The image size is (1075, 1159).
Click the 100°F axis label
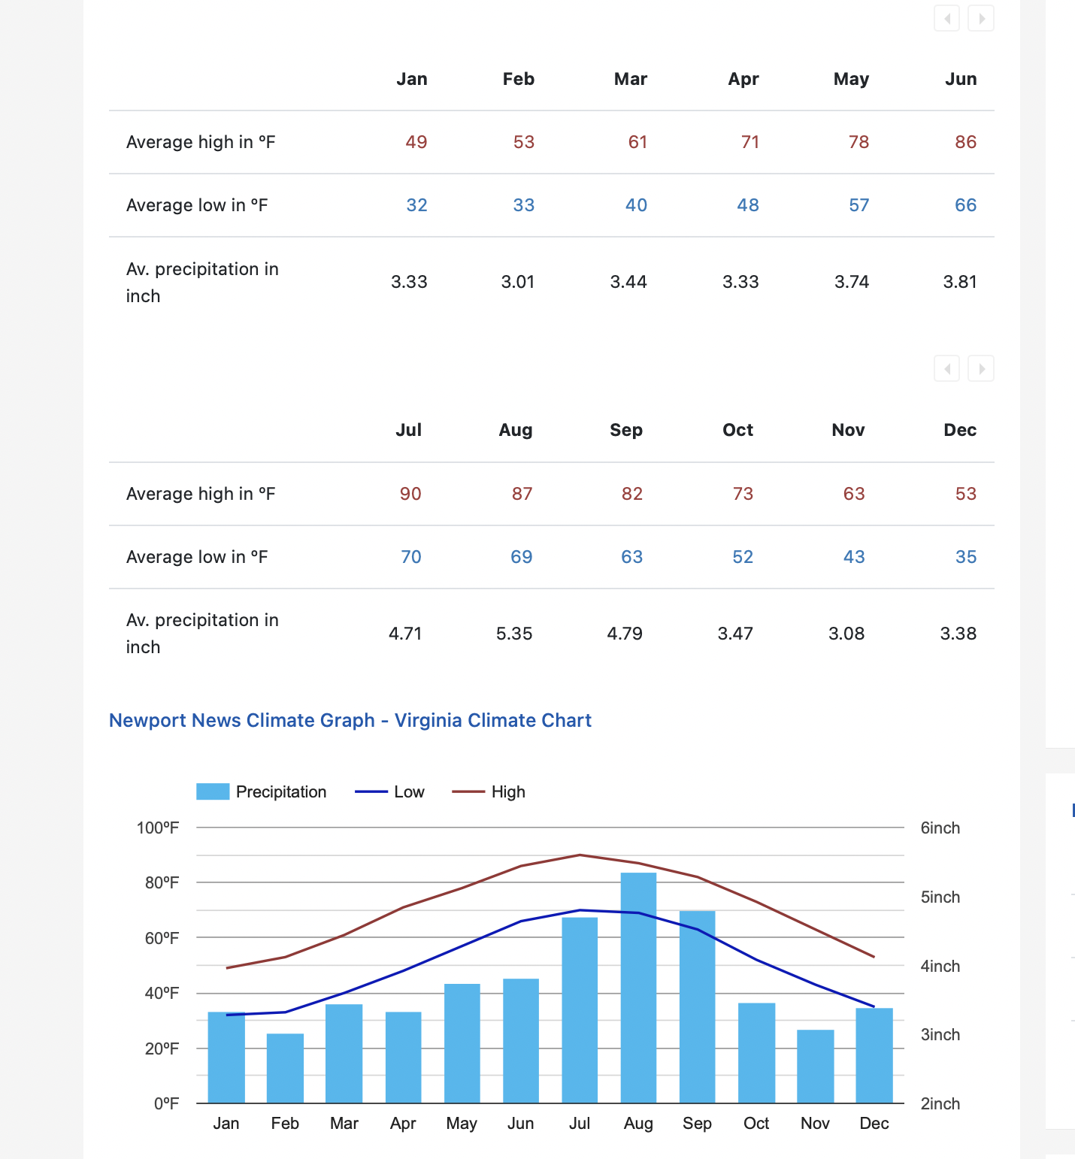[158, 828]
